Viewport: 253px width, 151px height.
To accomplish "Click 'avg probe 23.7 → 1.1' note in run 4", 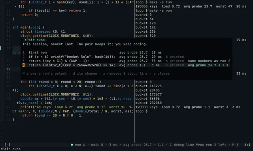I will [x=208, y=65].
